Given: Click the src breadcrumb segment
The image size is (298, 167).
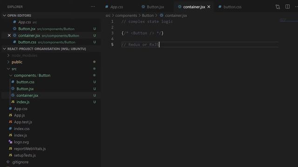Looking at the screenshot, I should pyautogui.click(x=108, y=15).
